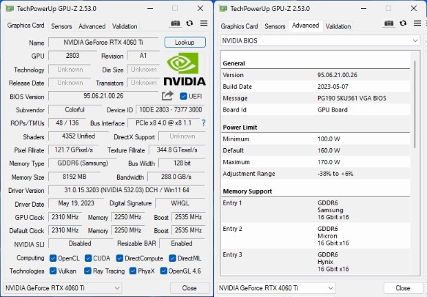This screenshot has width=427, height=297.
Task: Click Message value PG190 SKU361 VGA BIOS
Action: click(352, 99)
